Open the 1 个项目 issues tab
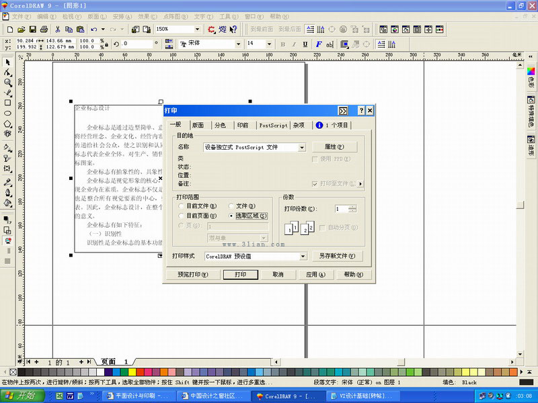Viewport: 538px width, 403px height. click(x=332, y=126)
